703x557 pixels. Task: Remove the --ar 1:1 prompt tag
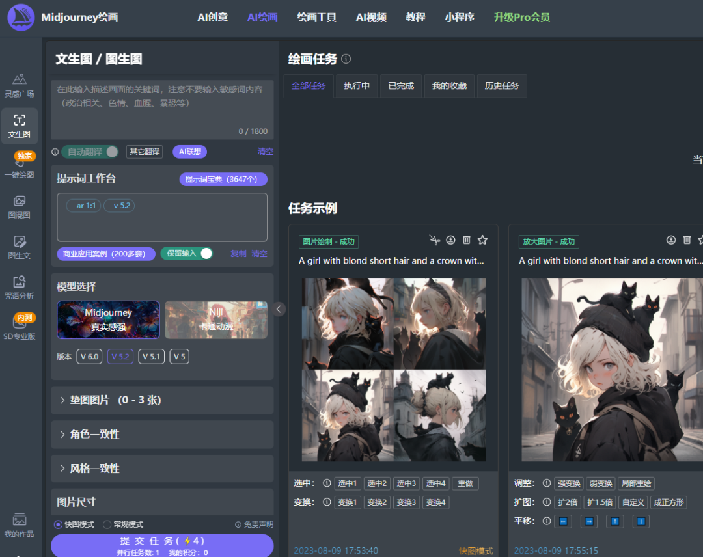(x=83, y=206)
